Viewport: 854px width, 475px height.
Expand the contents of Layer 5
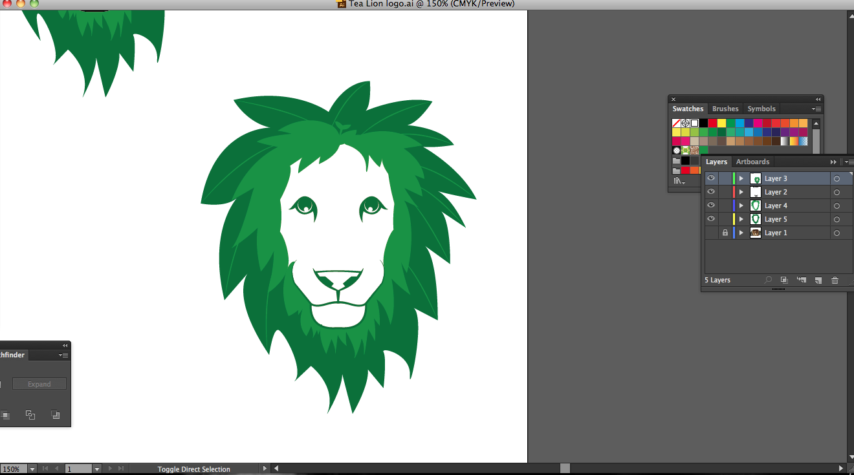click(741, 219)
